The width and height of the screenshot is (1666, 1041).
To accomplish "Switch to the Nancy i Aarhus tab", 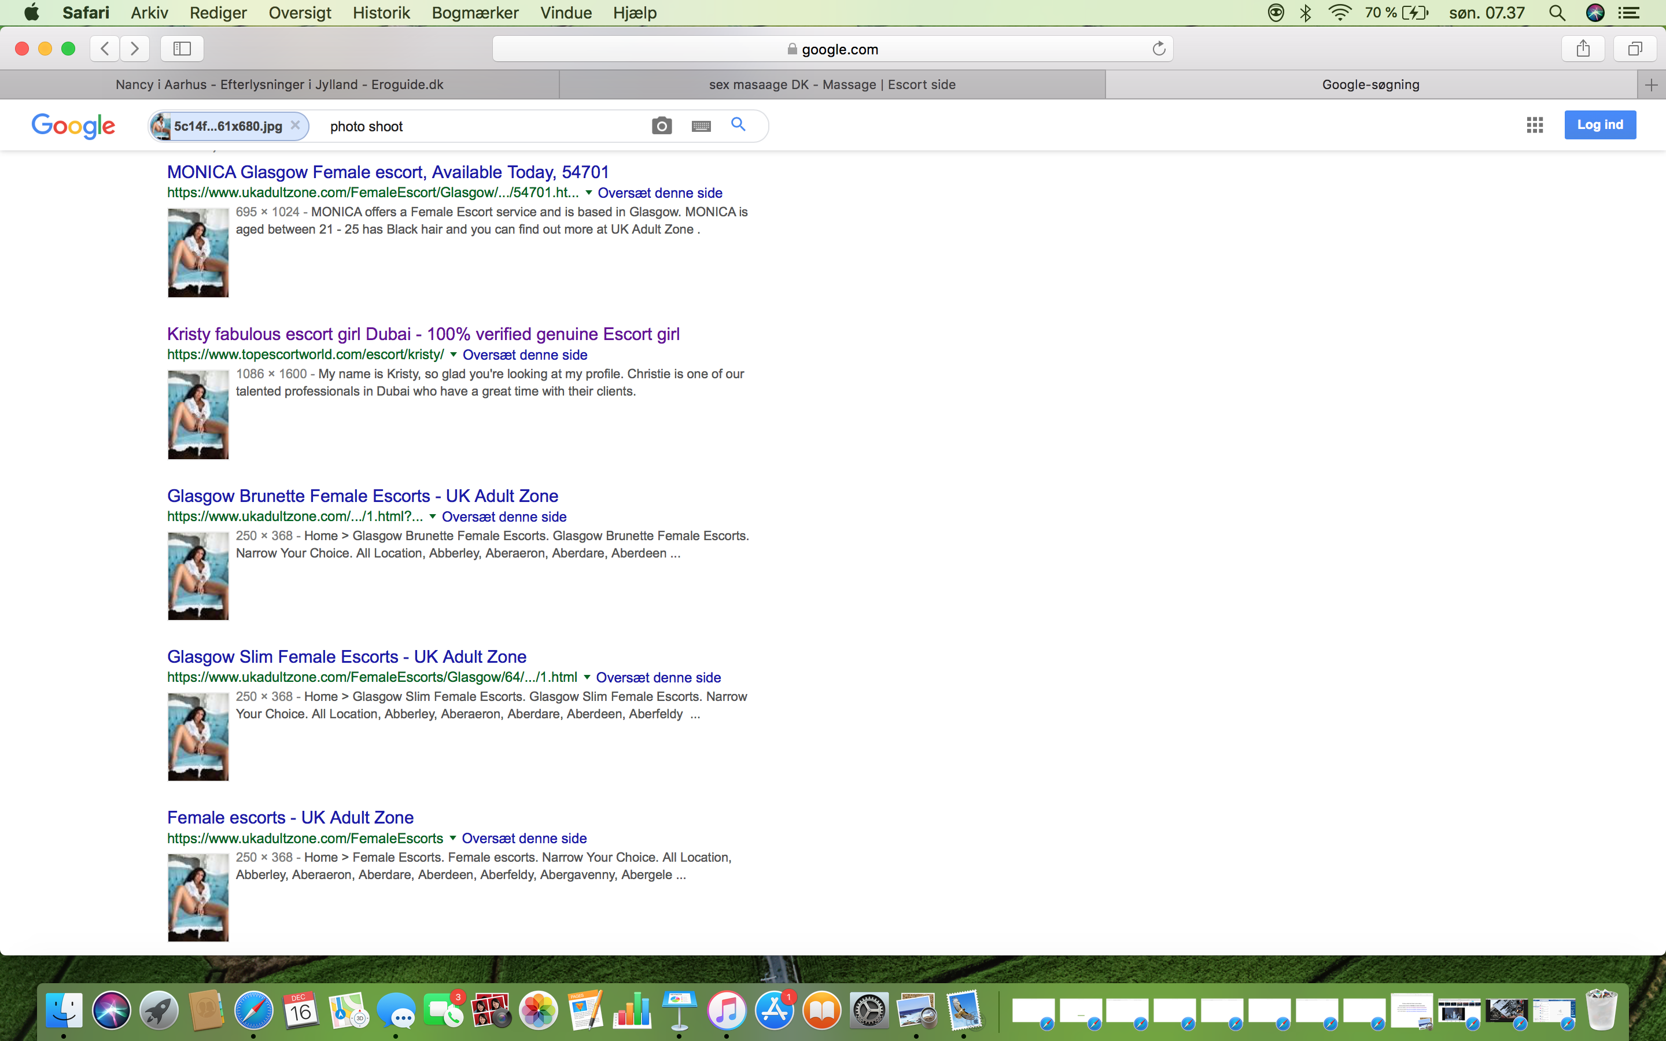I will pos(279,84).
